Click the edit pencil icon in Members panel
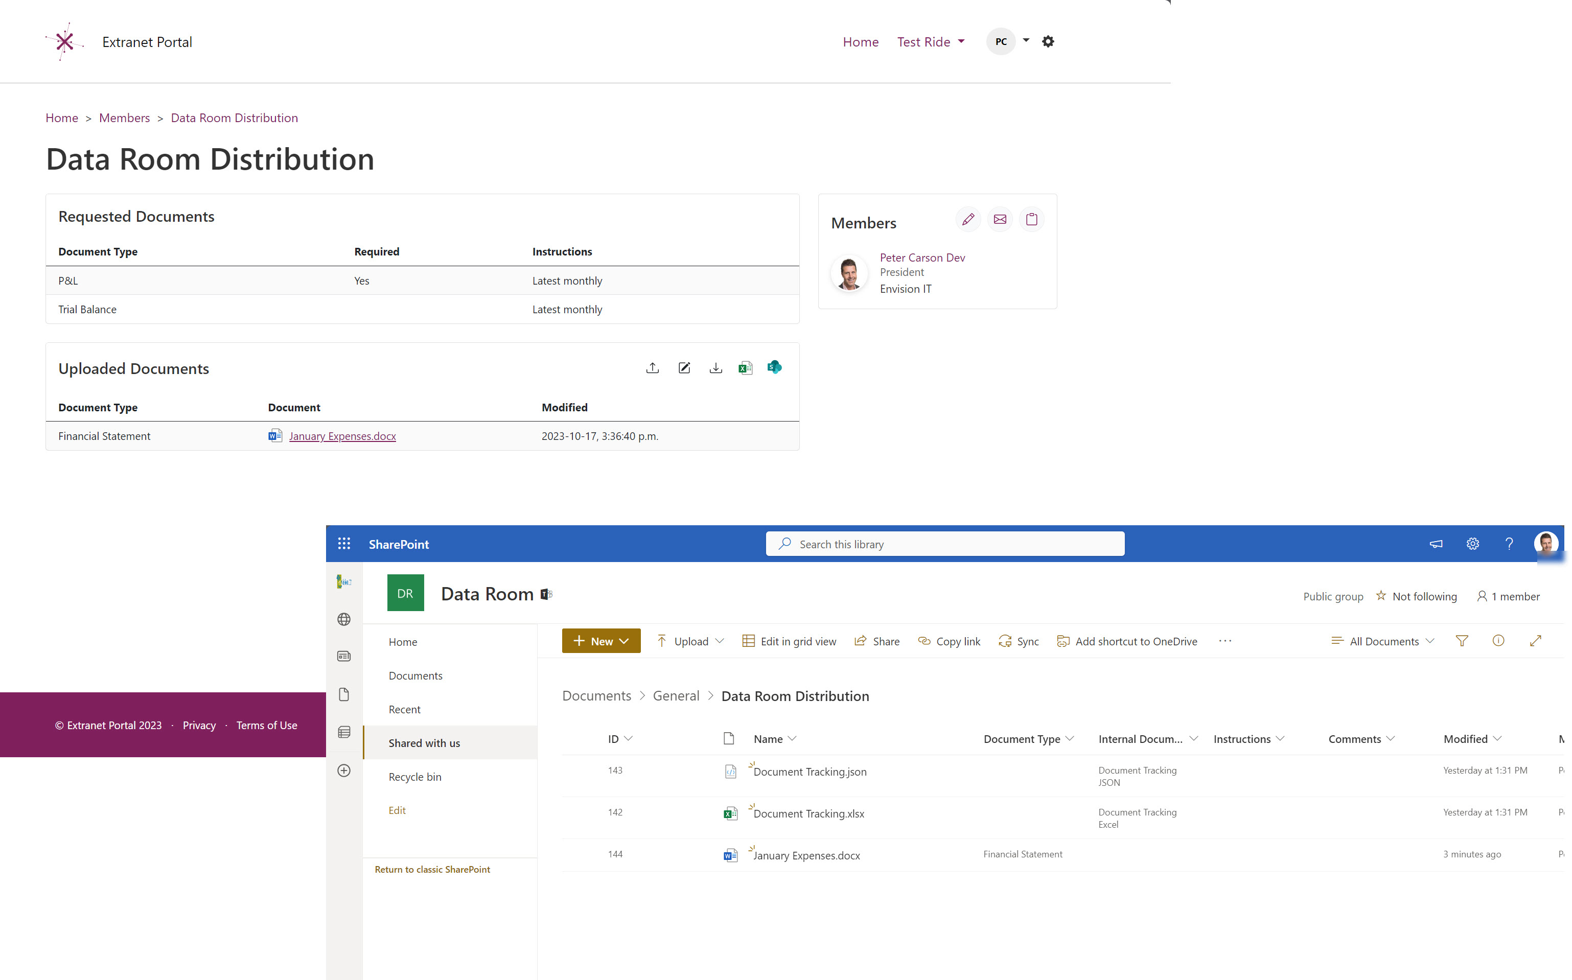1572x980 pixels. [968, 219]
